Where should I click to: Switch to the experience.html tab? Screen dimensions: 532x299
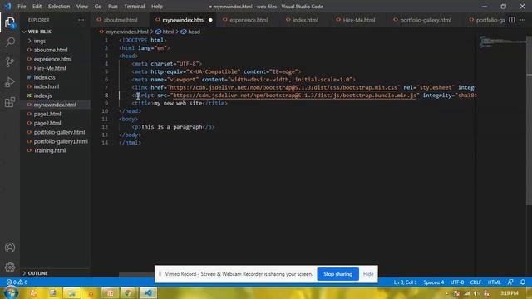click(249, 20)
